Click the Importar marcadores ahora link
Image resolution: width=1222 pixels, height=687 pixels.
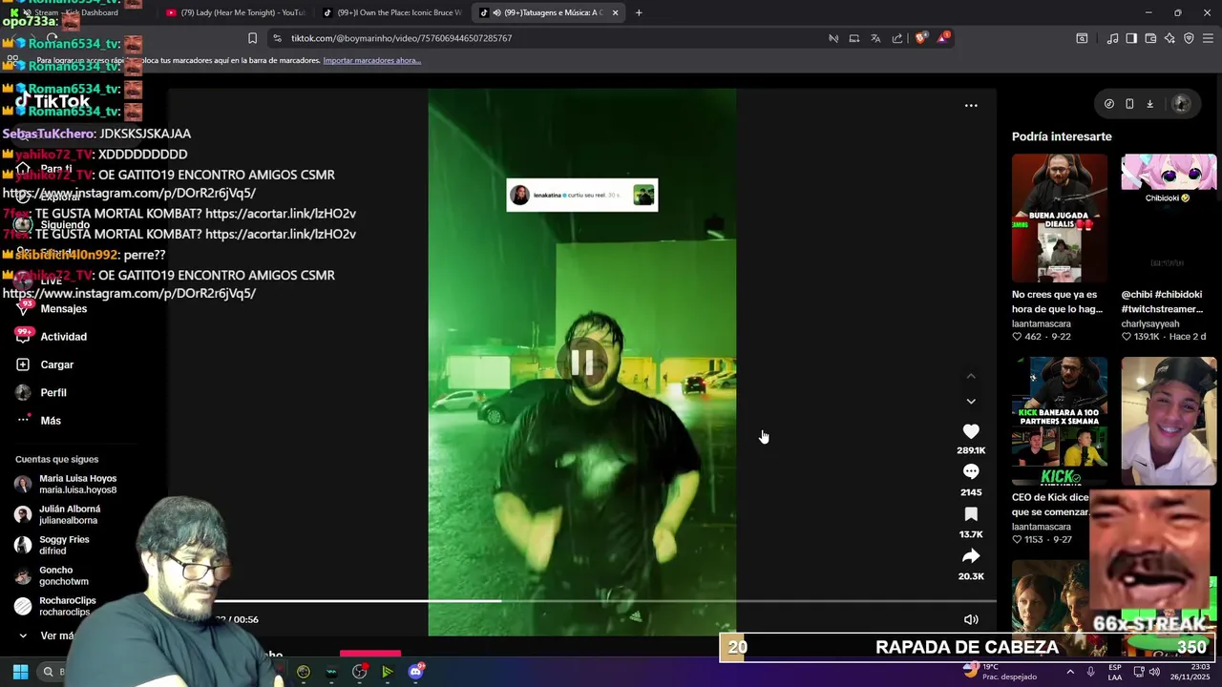(372, 60)
